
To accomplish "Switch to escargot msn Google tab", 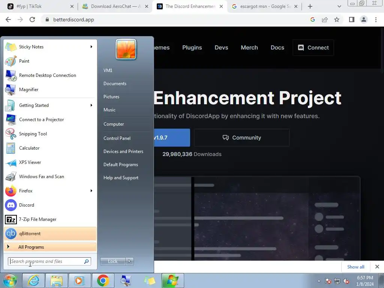I will click(x=264, y=6).
